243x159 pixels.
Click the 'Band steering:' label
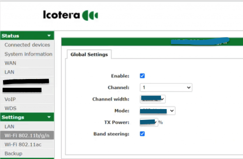[x=111, y=134]
